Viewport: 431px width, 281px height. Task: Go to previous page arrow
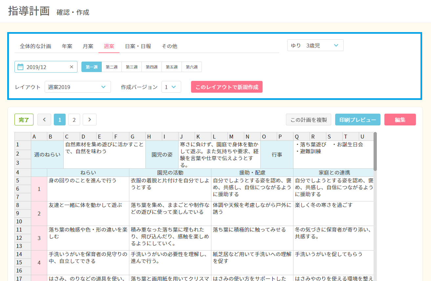click(x=44, y=120)
